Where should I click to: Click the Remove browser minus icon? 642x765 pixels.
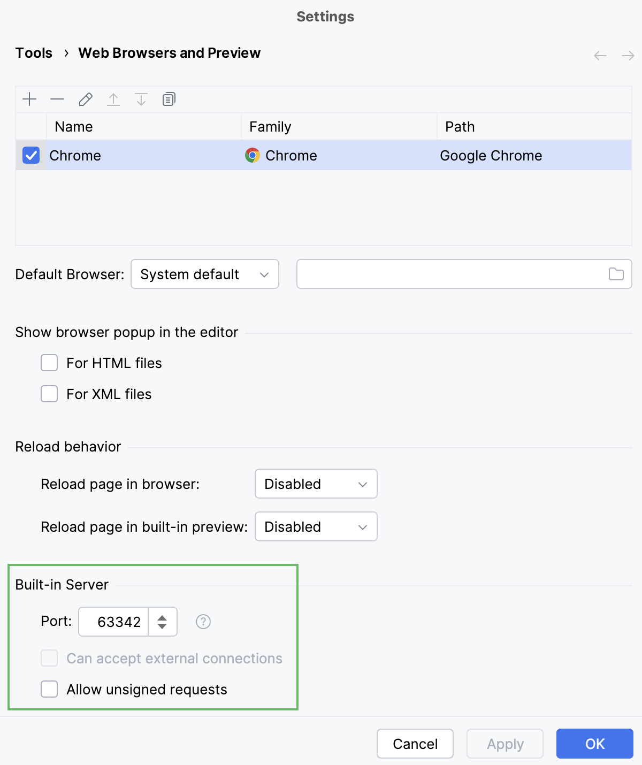57,100
